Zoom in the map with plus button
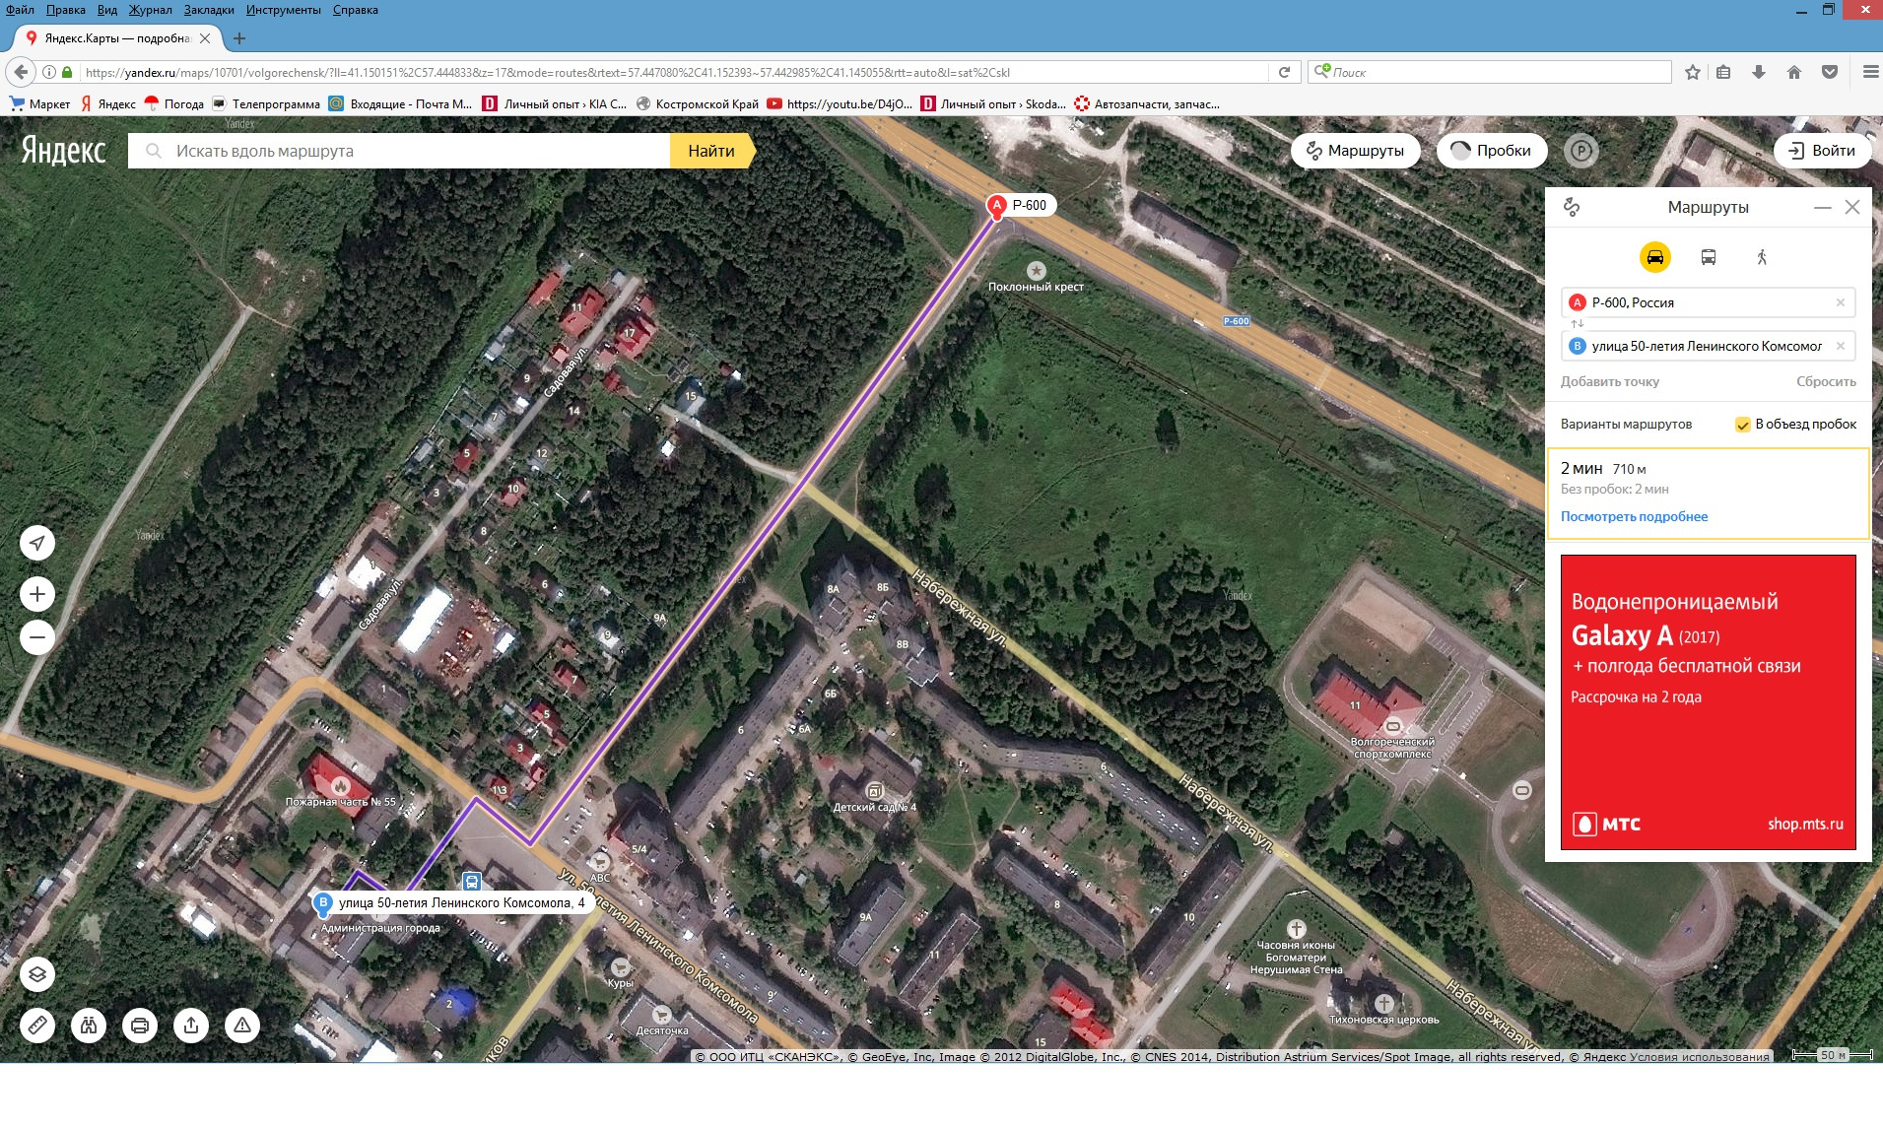The height and width of the screenshot is (1127, 1883). [x=37, y=594]
